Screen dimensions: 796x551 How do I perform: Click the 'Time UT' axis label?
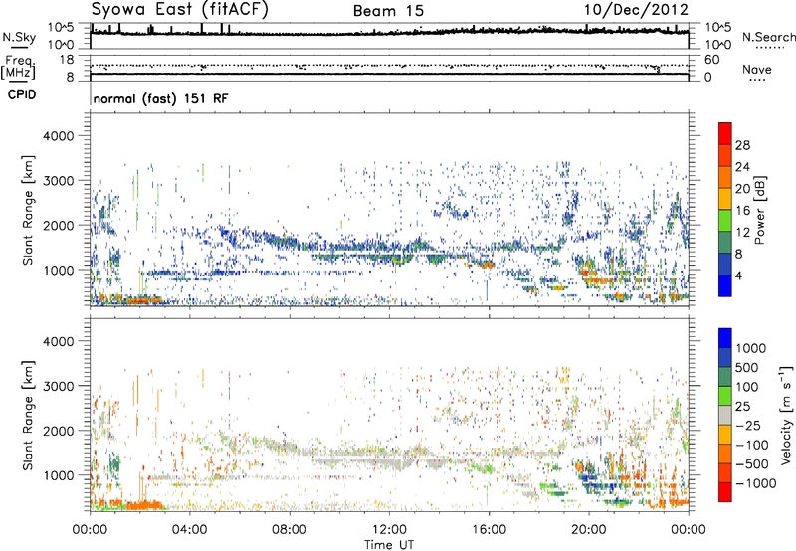pyautogui.click(x=389, y=545)
